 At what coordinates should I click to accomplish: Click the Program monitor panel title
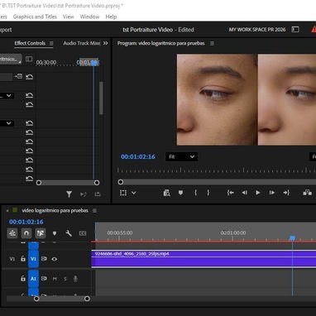(161, 43)
